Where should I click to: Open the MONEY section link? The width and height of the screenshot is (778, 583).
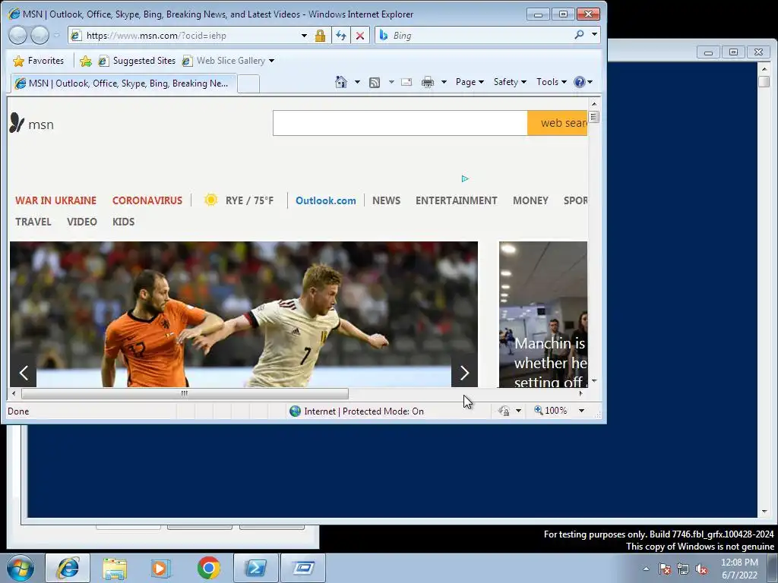tap(530, 200)
